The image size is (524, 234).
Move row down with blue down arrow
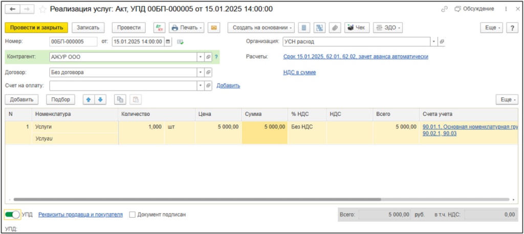coord(100,99)
